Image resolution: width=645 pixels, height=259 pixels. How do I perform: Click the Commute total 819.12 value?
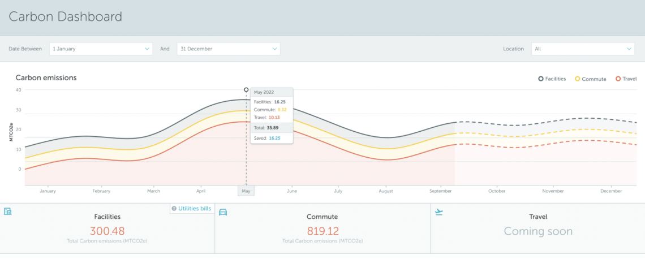tap(322, 231)
